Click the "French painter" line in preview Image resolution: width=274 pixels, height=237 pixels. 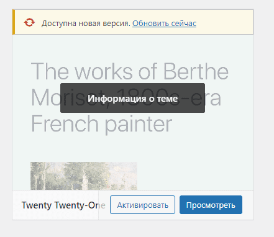[x=101, y=124]
